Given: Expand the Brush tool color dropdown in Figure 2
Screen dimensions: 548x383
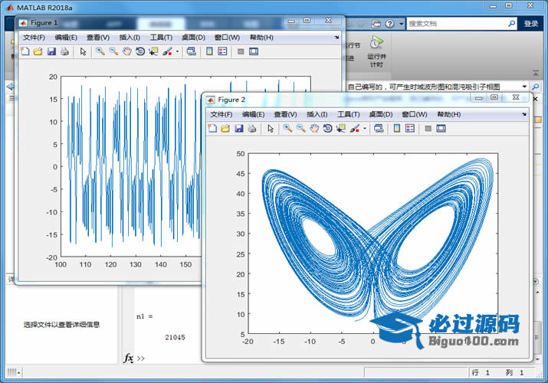Looking at the screenshot, I should pyautogui.click(x=365, y=129).
